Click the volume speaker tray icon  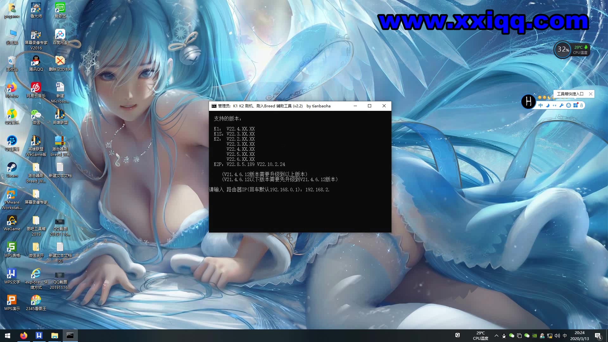click(x=557, y=336)
